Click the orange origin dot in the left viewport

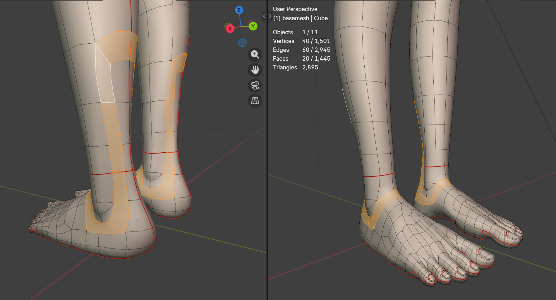click(x=138, y=221)
